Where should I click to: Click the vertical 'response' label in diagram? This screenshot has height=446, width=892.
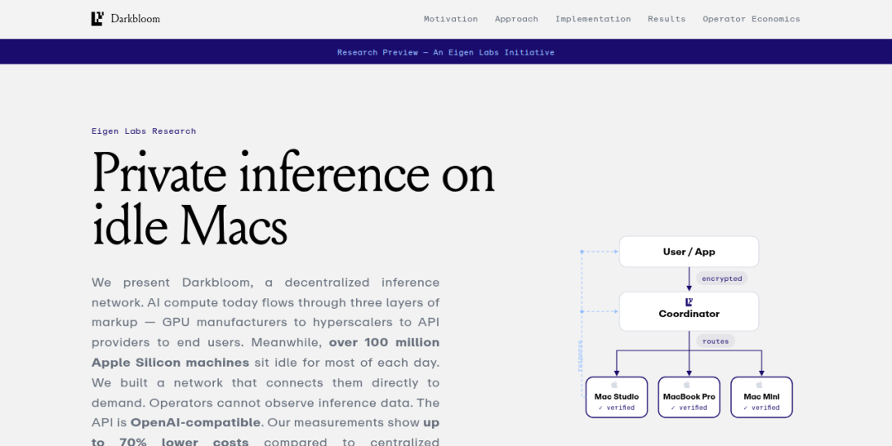pos(581,356)
